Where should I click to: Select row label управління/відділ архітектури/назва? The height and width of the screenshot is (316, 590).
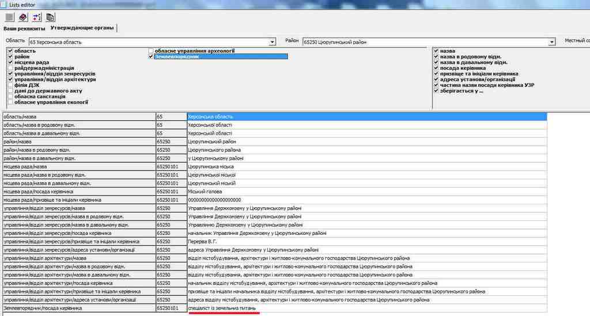79,258
